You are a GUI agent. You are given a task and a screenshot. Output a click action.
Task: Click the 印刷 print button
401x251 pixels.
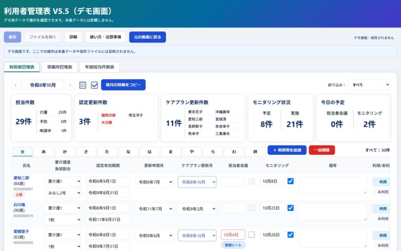(73, 37)
